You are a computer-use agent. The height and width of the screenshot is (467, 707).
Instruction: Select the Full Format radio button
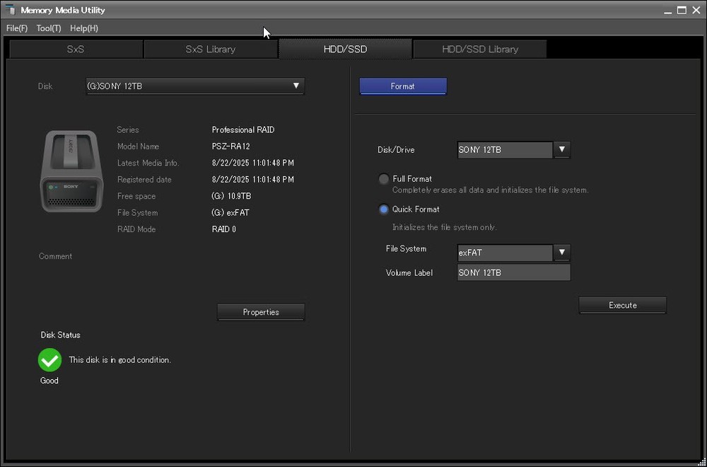(x=384, y=180)
